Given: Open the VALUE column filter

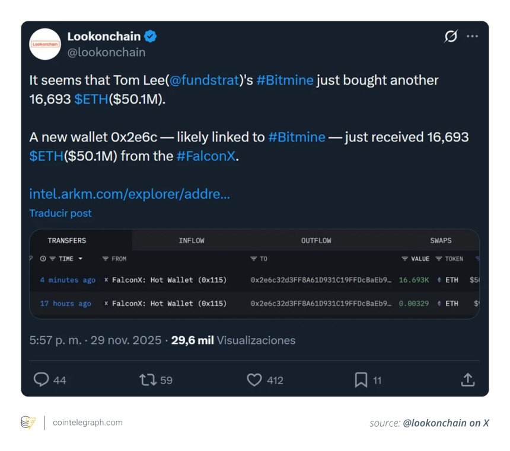Looking at the screenshot, I should (x=415, y=259).
